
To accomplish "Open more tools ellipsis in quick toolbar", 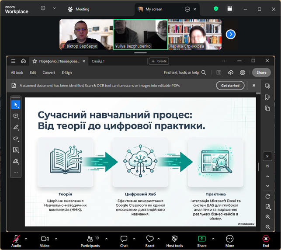I will pos(16,172).
